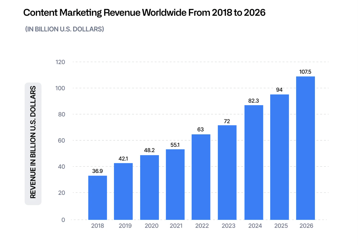Select the data label "72"
The height and width of the screenshot is (245, 358).
tap(227, 121)
